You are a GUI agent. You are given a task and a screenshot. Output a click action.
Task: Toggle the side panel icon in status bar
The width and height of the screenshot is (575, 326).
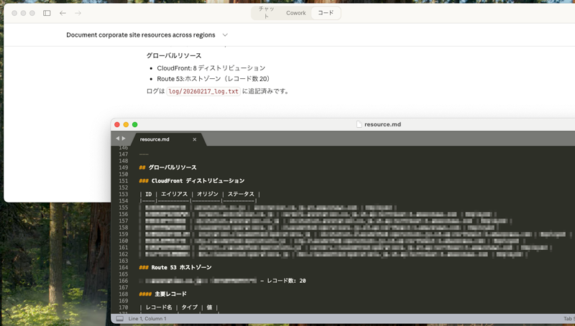tap(120, 318)
